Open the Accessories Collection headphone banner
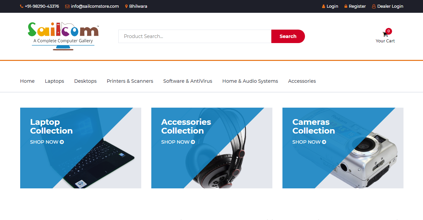The width and height of the screenshot is (423, 220). coord(212,148)
